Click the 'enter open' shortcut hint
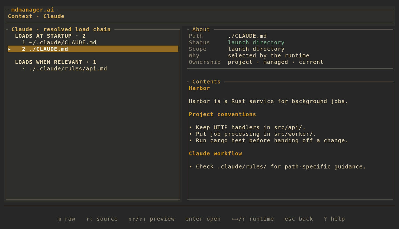Screen dimensions: 399x229 (x=203, y=219)
